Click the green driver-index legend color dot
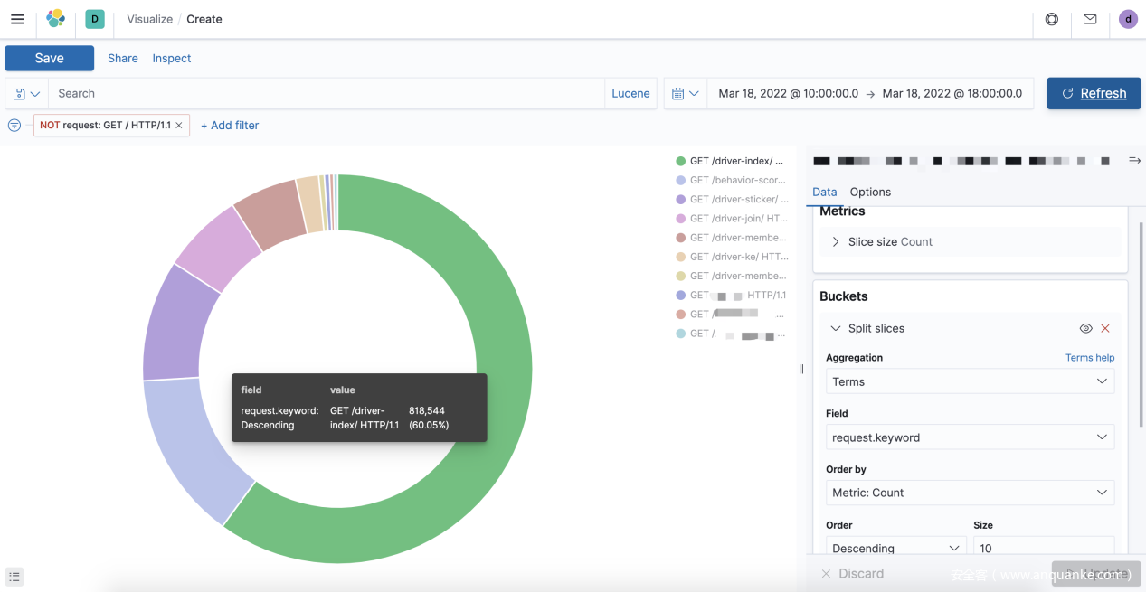Viewport: 1146px width, 592px height. (680, 162)
